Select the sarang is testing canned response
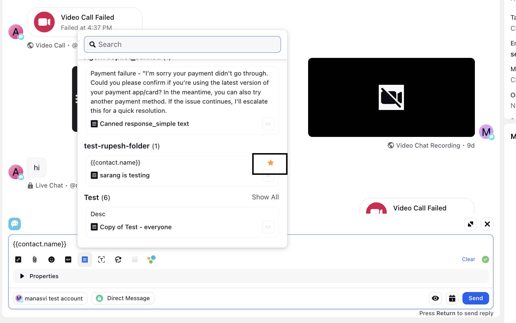Image resolution: width=516 pixels, height=323 pixels. tap(182, 171)
